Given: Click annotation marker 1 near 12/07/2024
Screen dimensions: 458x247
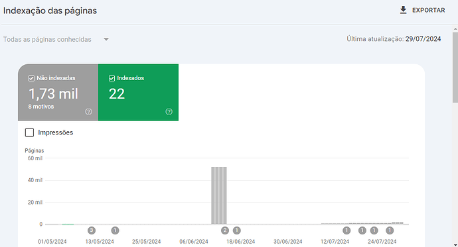Looking at the screenshot, I should [346, 230].
